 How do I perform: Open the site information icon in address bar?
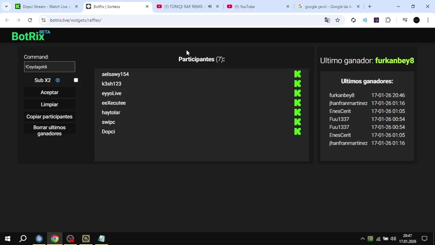click(x=43, y=20)
